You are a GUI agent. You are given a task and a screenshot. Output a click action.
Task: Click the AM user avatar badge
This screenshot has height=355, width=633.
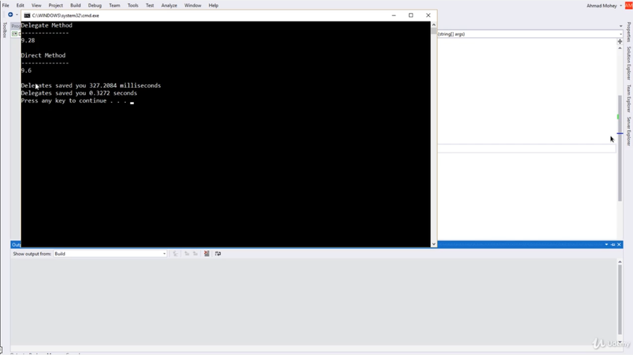[x=629, y=5]
